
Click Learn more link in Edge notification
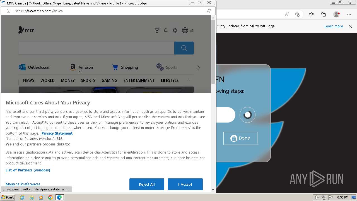tap(334, 26)
